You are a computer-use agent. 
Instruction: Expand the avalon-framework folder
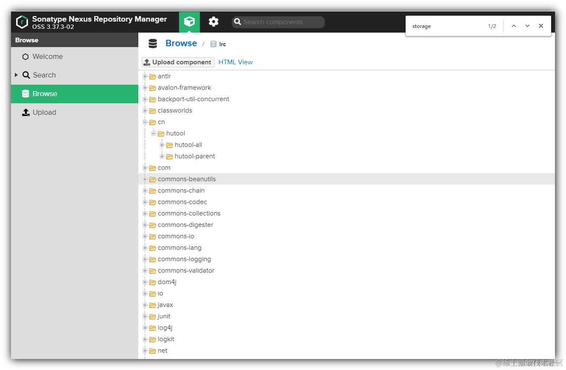(x=145, y=88)
